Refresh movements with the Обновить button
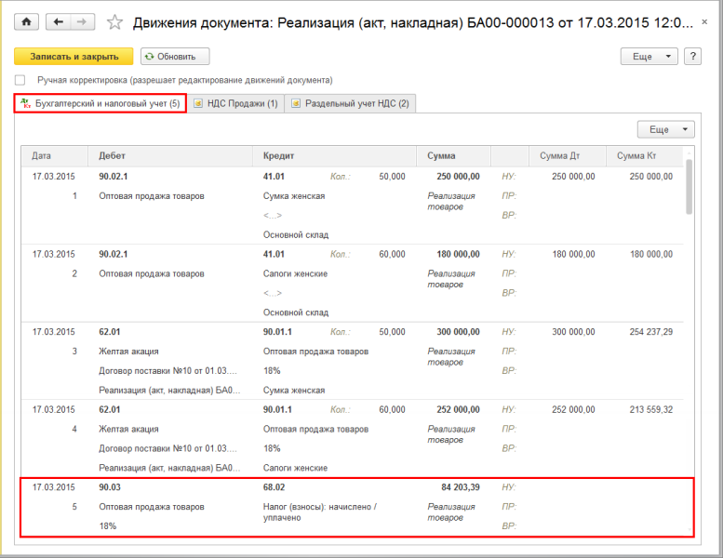This screenshot has height=558, width=723. 175,56
